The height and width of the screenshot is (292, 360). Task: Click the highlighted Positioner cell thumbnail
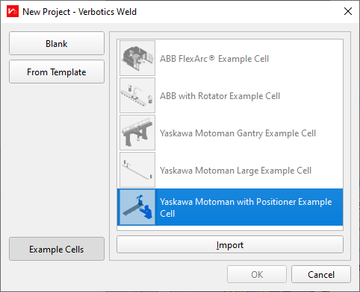click(x=137, y=207)
